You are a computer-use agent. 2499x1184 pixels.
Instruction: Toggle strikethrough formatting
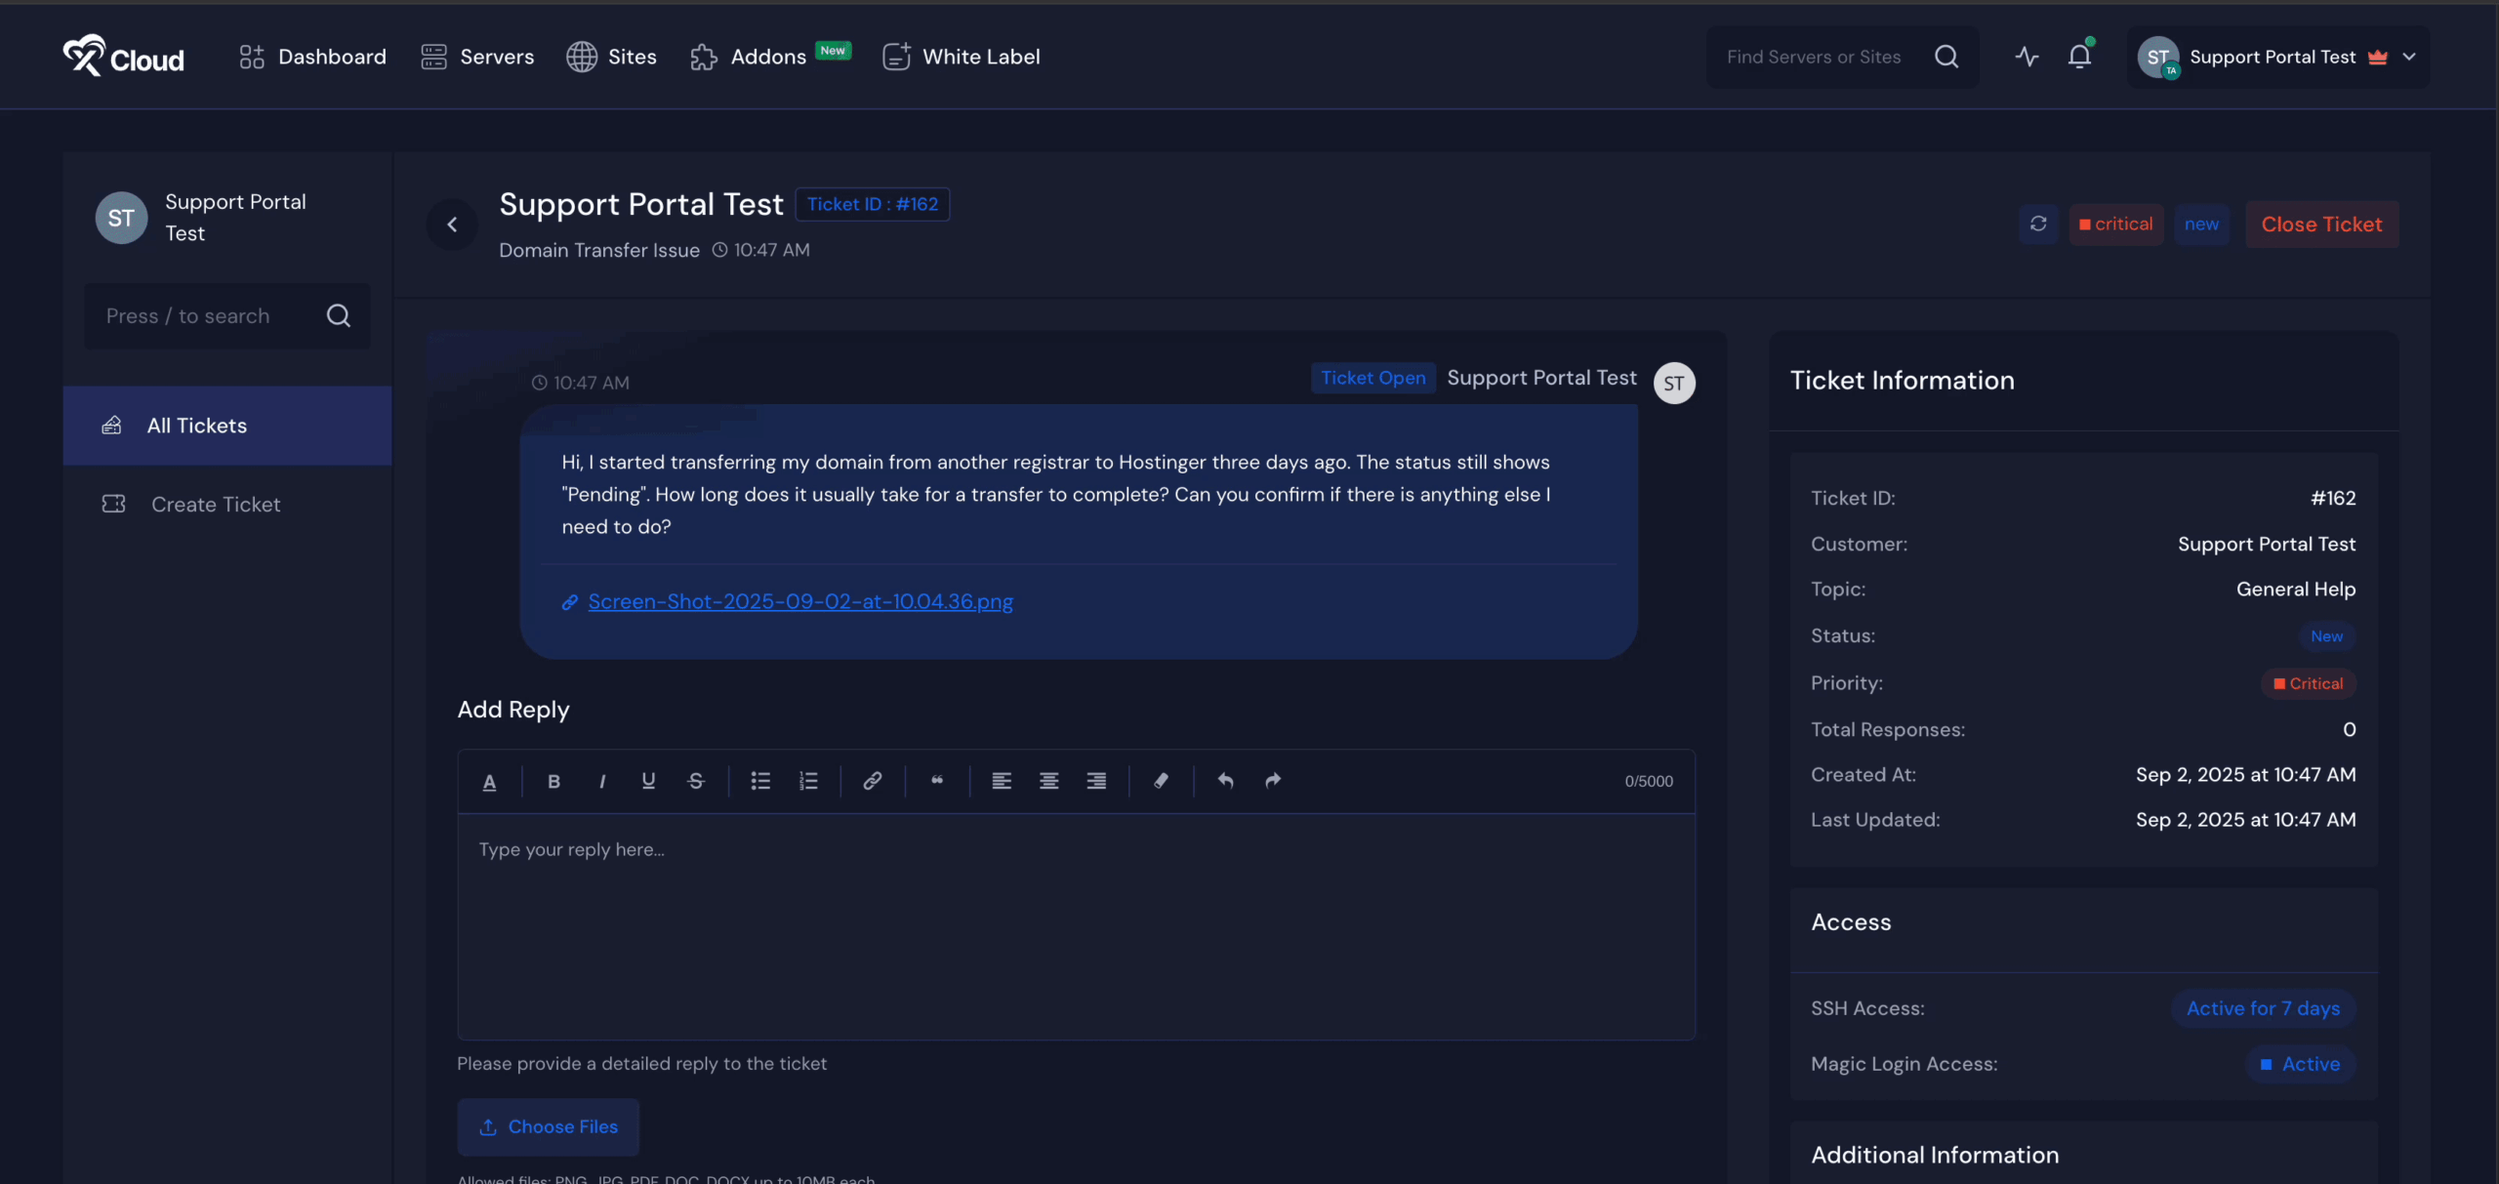[696, 781]
